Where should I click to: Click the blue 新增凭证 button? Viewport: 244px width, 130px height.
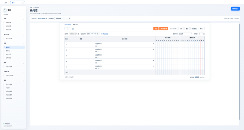point(235,9)
